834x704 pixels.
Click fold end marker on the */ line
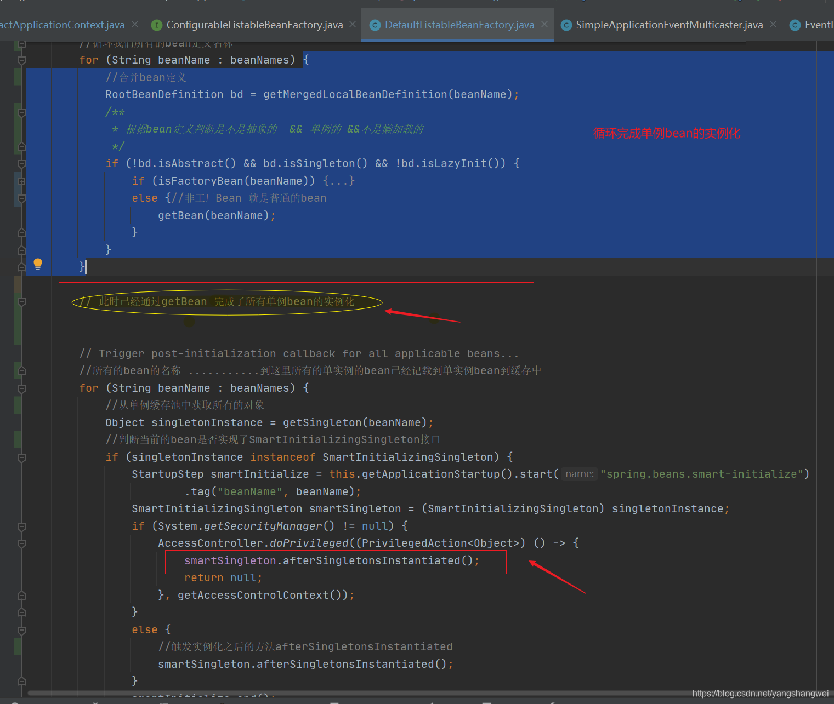pyautogui.click(x=22, y=147)
